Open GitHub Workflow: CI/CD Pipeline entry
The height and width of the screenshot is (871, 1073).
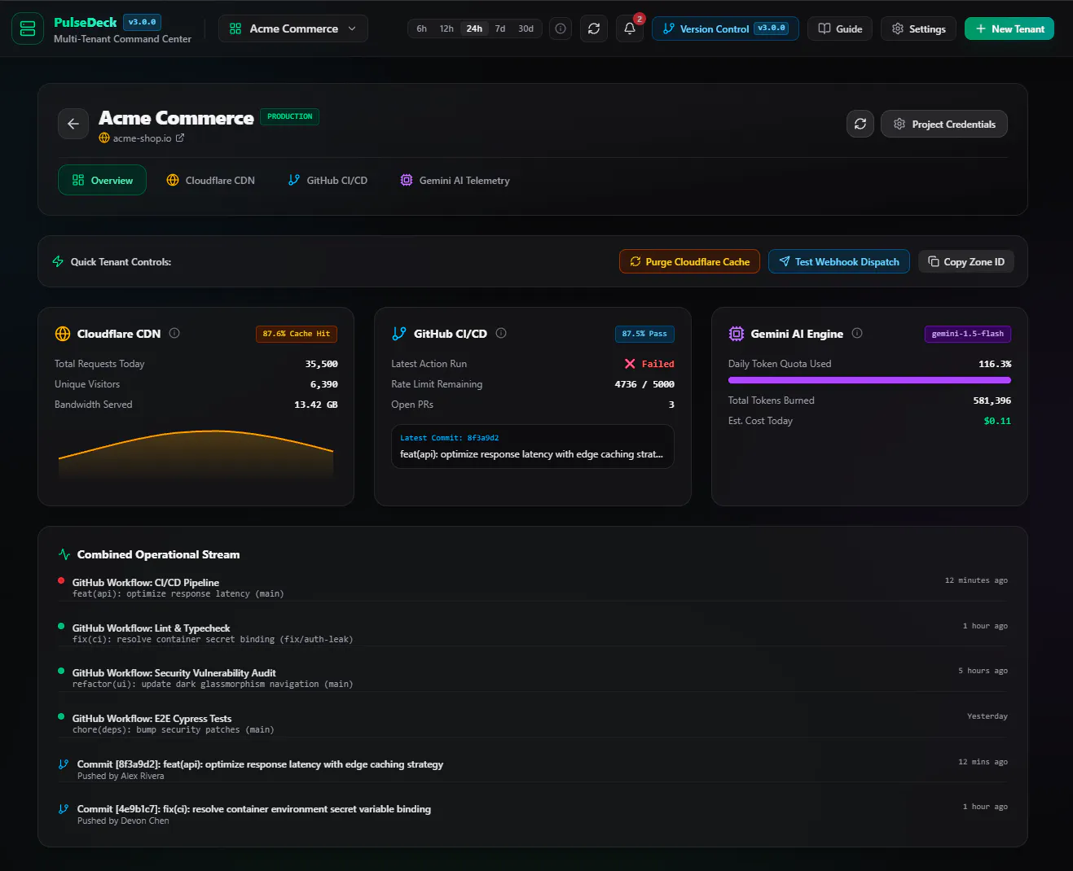[x=533, y=588]
